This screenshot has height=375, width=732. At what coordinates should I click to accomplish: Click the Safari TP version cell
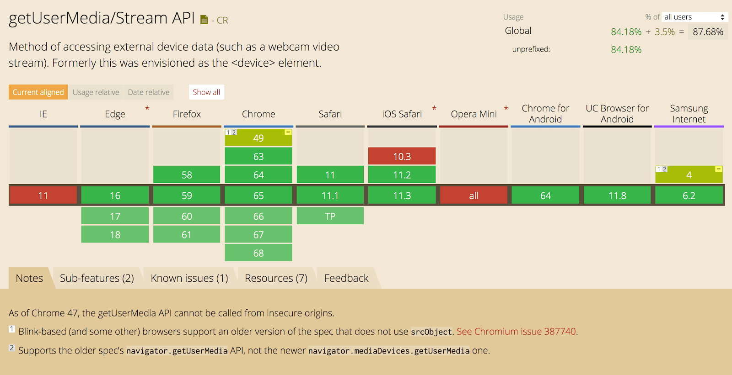point(330,216)
